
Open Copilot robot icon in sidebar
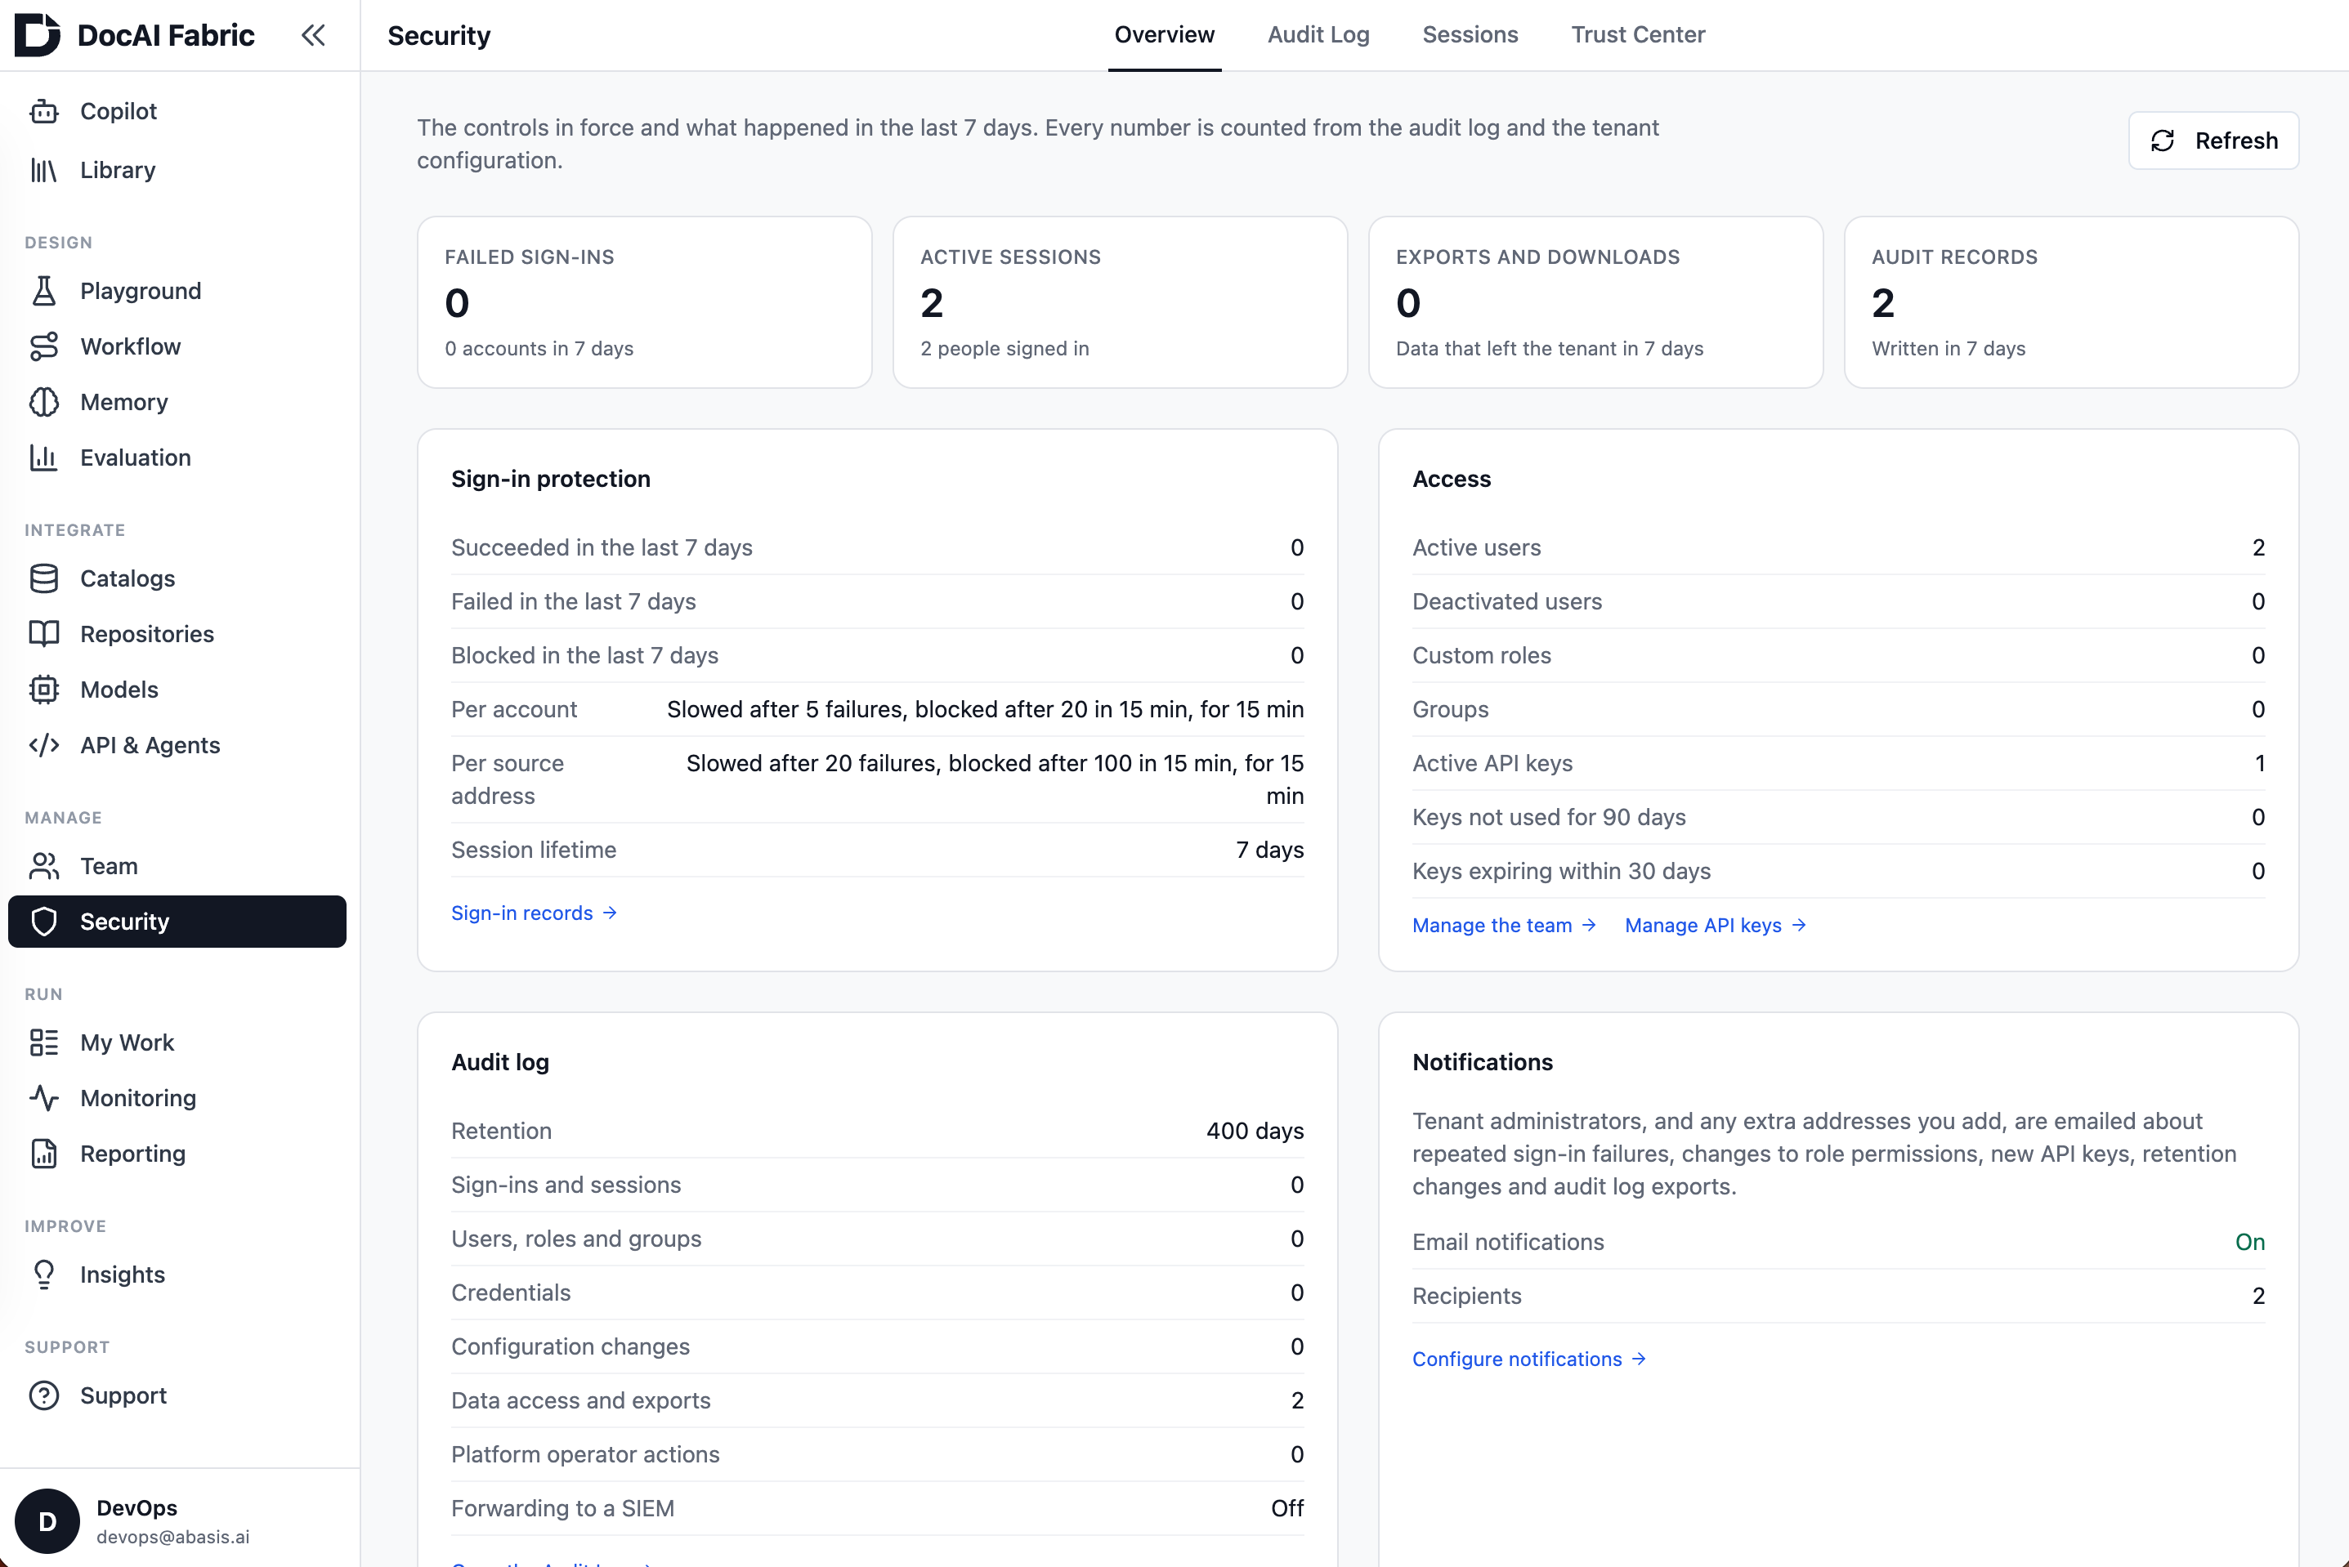44,111
